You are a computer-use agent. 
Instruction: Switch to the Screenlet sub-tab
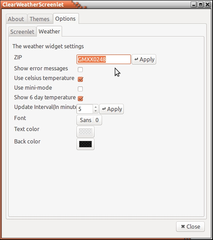tap(22, 32)
